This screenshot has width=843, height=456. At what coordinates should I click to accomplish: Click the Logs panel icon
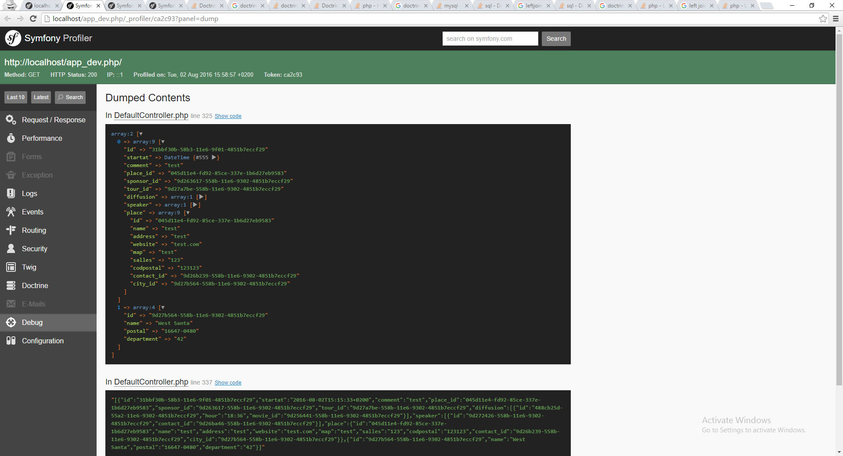(x=11, y=193)
